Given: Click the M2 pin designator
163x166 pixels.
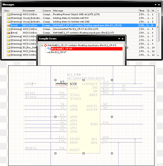Looking at the screenshot, I should pyautogui.click(x=105, y=104).
